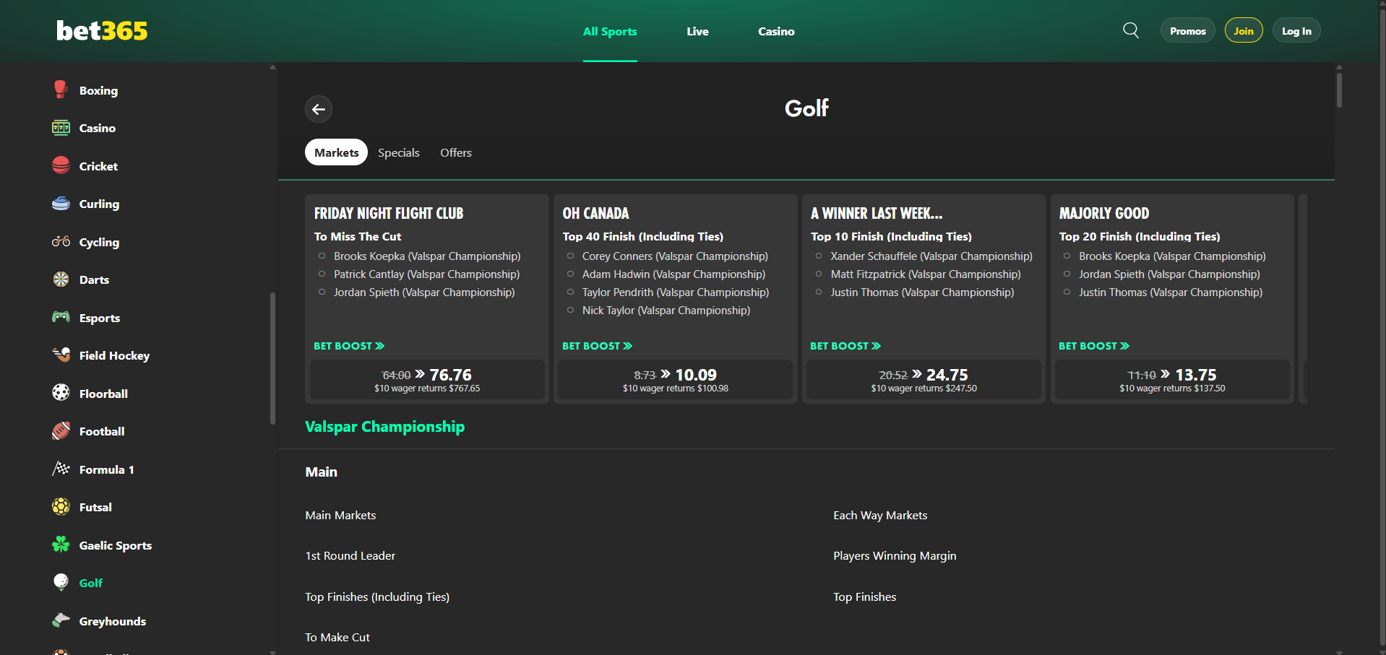
Task: Select the Football icon in the sidebar
Action: point(61,430)
